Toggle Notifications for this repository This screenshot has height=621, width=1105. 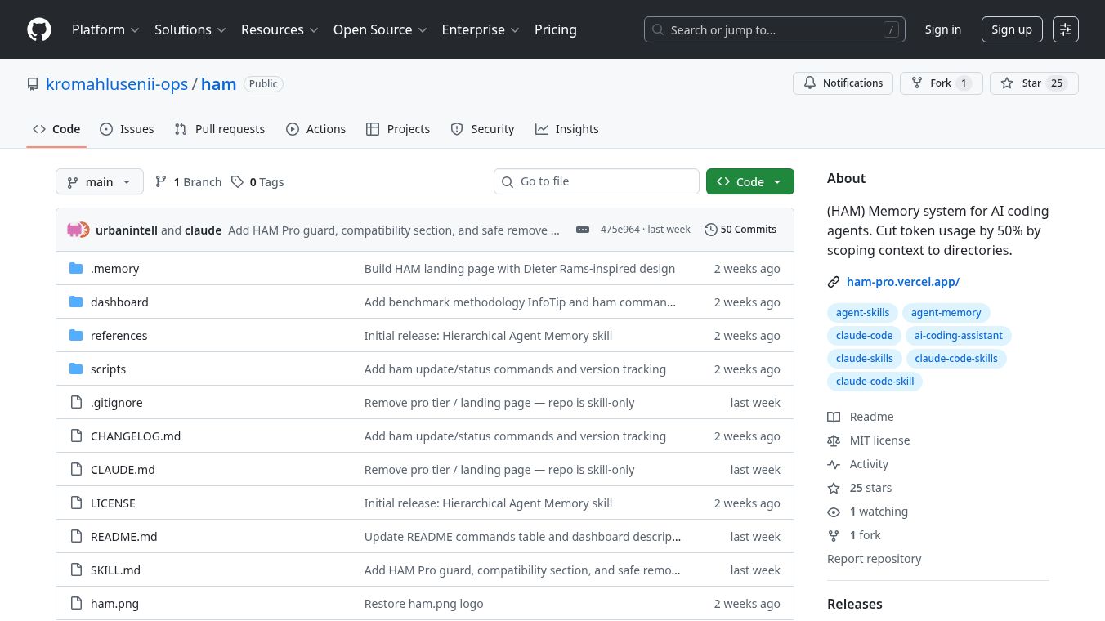[x=843, y=83]
